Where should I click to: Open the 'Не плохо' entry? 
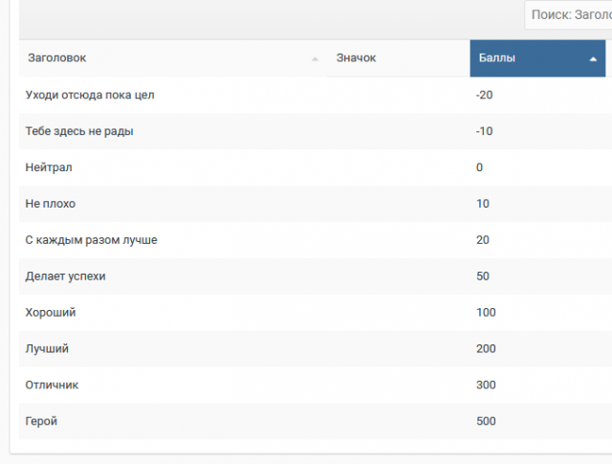coord(50,204)
